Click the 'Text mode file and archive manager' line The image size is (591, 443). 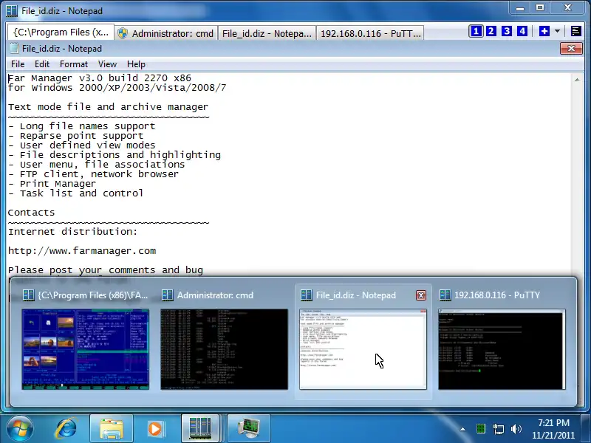[108, 107]
